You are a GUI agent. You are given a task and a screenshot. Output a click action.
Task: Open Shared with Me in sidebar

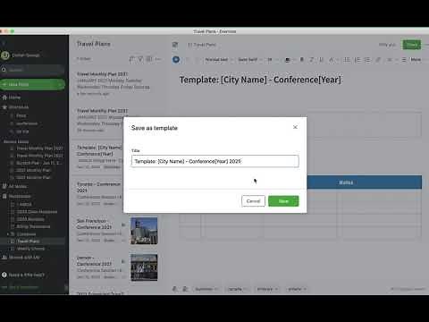(24, 258)
